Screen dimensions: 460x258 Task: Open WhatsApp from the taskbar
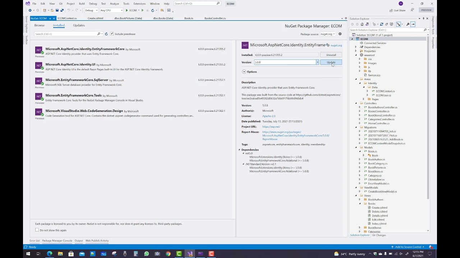[x=147, y=254]
